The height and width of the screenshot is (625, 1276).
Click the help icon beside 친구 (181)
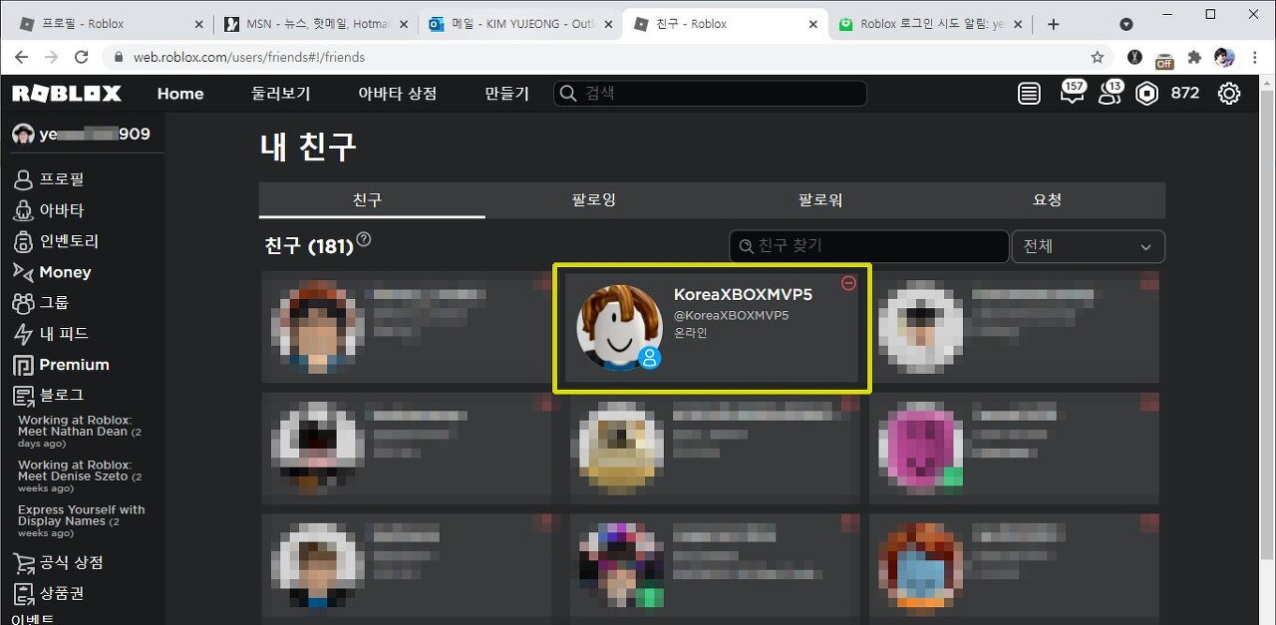click(364, 239)
